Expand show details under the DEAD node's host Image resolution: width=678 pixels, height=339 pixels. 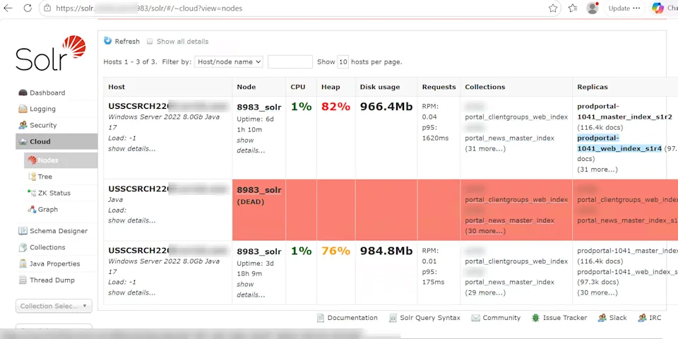pyautogui.click(x=132, y=220)
